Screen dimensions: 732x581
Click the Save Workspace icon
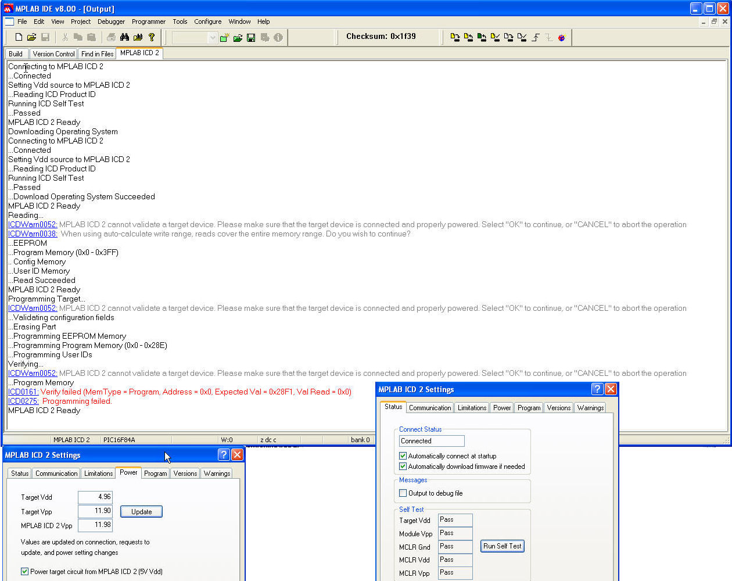[x=252, y=37]
